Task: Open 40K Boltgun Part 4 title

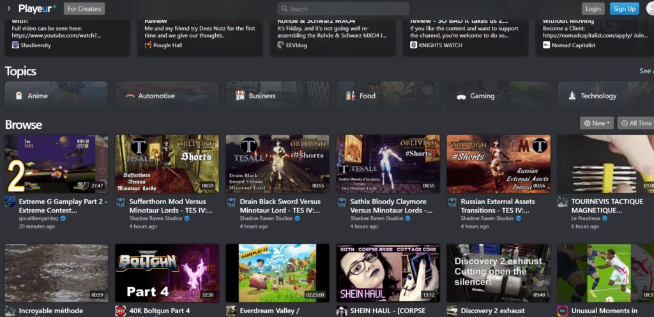Action: tap(159, 311)
